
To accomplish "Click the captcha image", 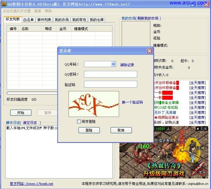I will pos(94,104).
